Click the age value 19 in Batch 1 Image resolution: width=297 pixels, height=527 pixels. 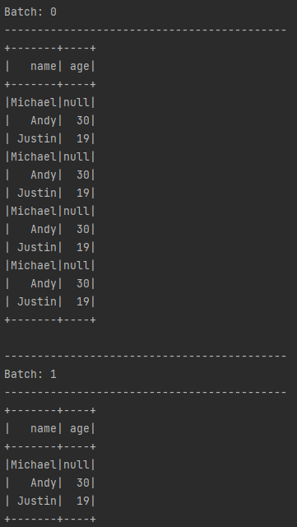click(83, 501)
